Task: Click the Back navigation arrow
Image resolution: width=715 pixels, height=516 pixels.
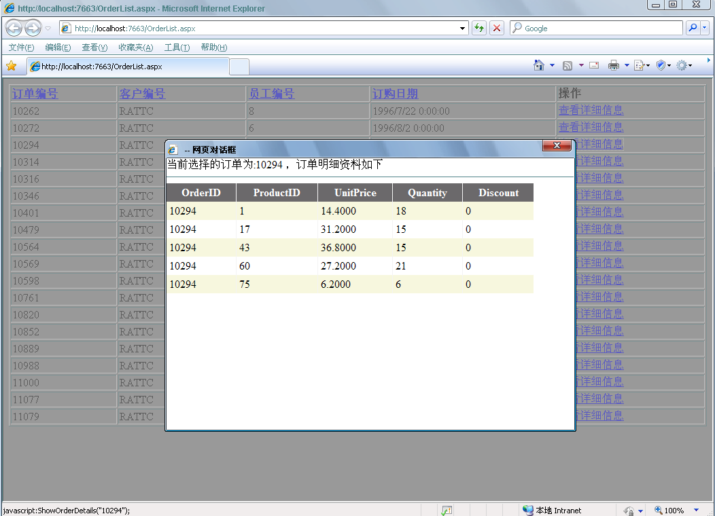Action: pyautogui.click(x=14, y=28)
